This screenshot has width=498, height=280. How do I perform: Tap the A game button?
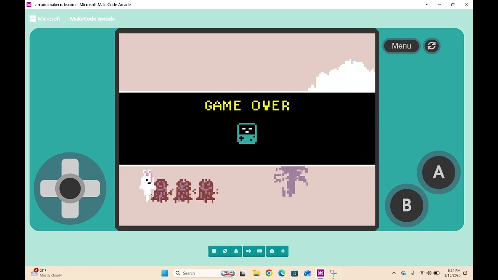click(438, 172)
